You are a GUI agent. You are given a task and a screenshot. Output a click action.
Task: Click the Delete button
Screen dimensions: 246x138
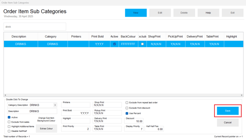point(184,13)
